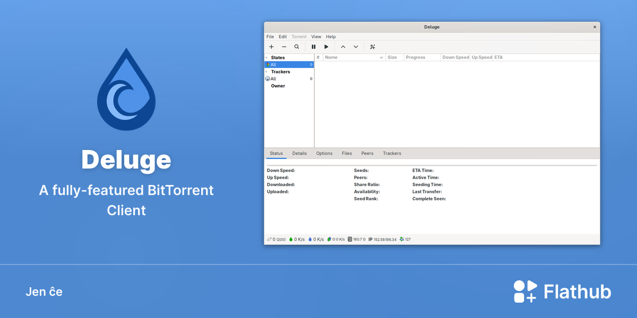Collapse the States tree section
The width and height of the screenshot is (637, 318).
[x=267, y=58]
